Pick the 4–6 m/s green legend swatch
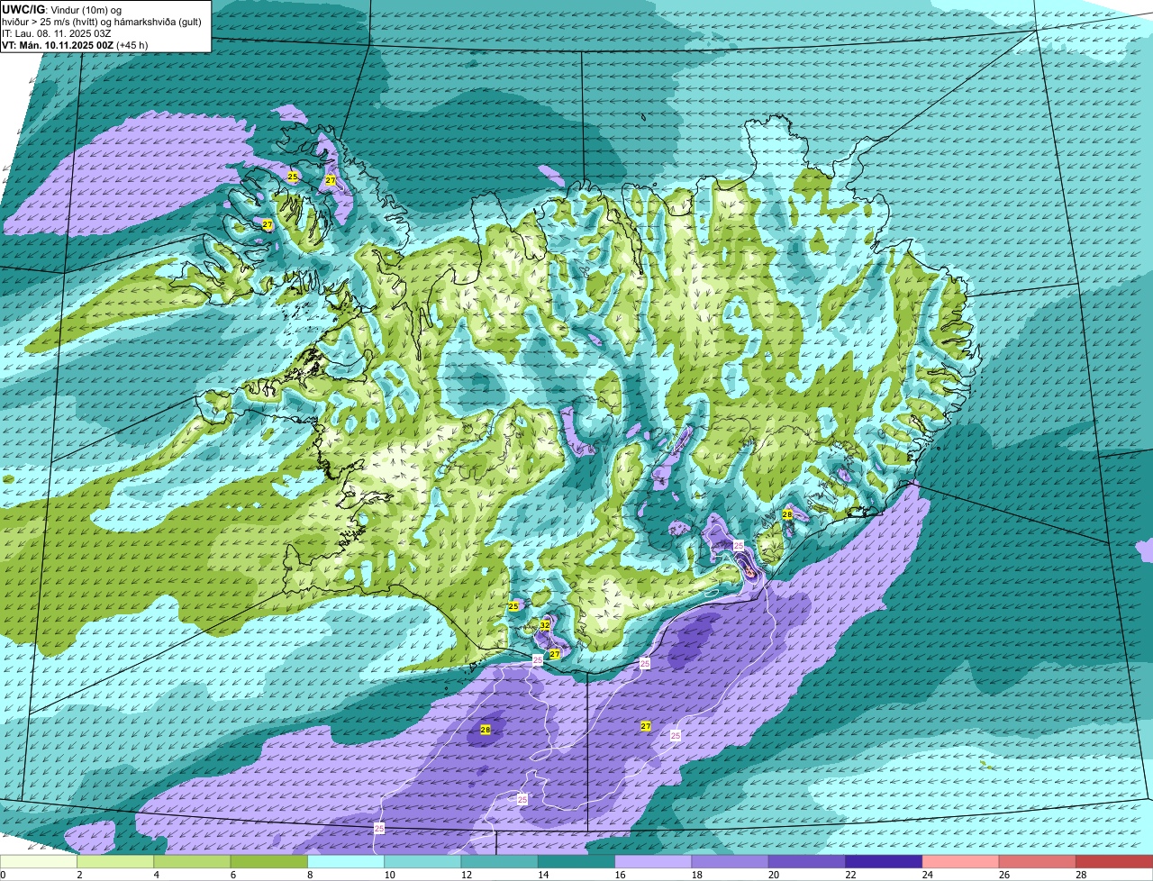Screen dimensions: 1153x881 (x=193, y=862)
